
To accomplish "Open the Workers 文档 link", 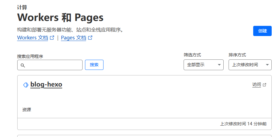I will coord(33,38).
